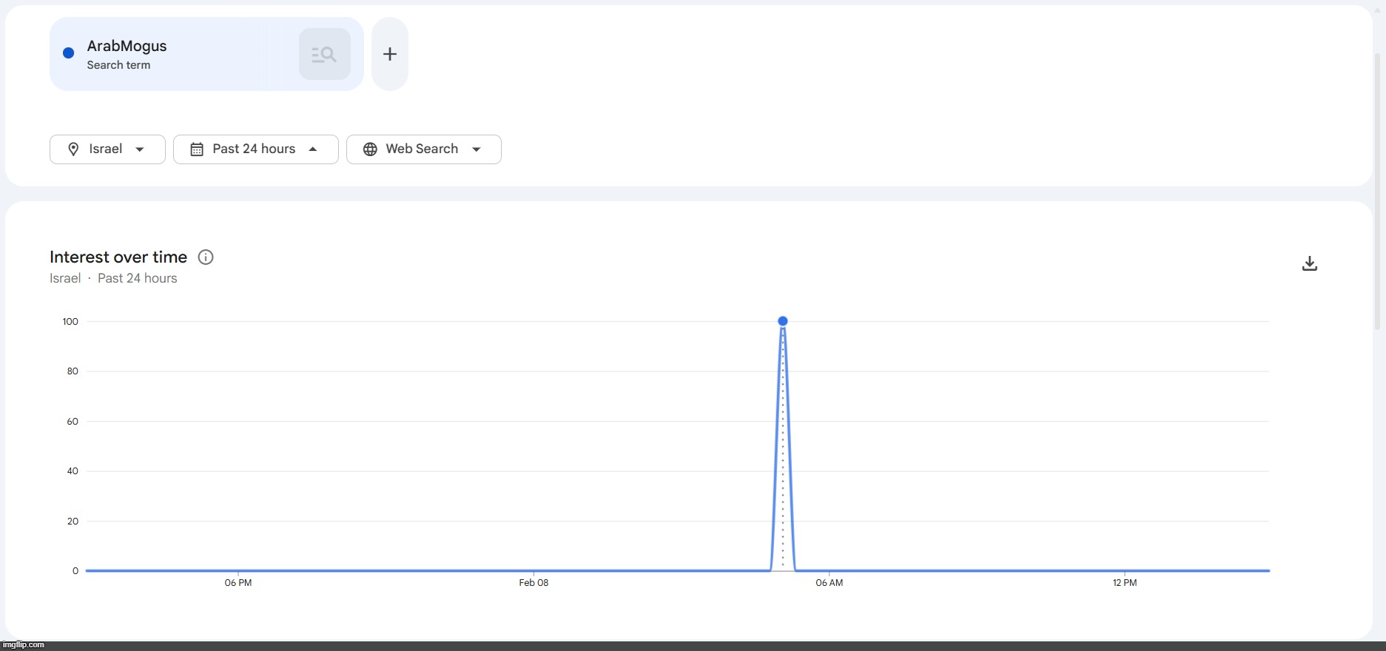Select the peak data point at 100
Viewport: 1386px width, 651px height.
783,321
